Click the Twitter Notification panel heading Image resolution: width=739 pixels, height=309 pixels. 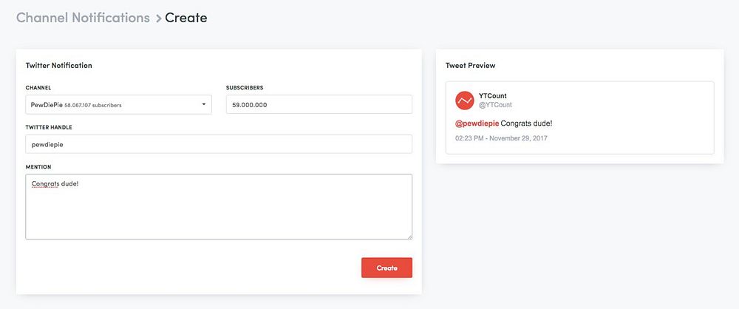point(58,65)
